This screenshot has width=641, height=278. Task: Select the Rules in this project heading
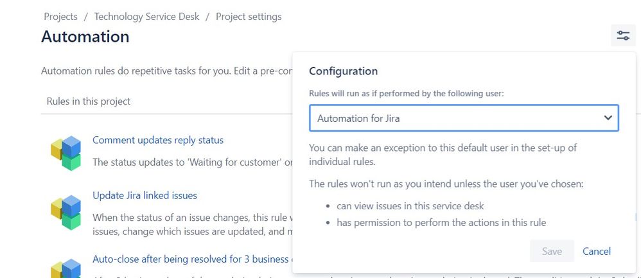pyautogui.click(x=88, y=101)
